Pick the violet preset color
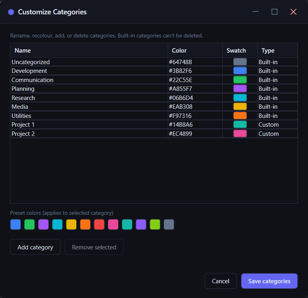Image resolution: width=308 pixels, height=298 pixels. tap(141, 225)
